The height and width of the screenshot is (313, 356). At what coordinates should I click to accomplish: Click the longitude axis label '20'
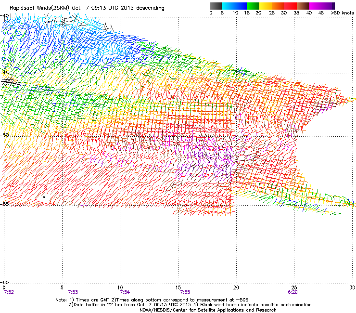[236, 287]
